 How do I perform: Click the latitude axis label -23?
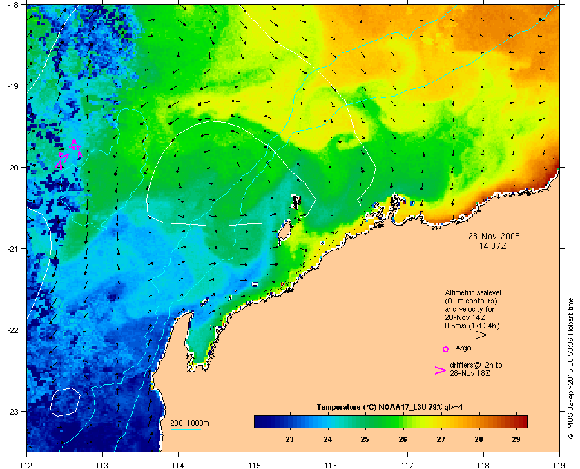12,411
